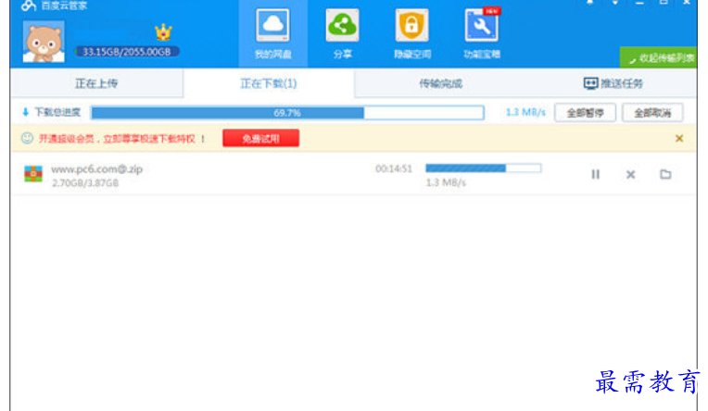Click the zip file download progress bar
708x411 pixels.
[483, 168]
